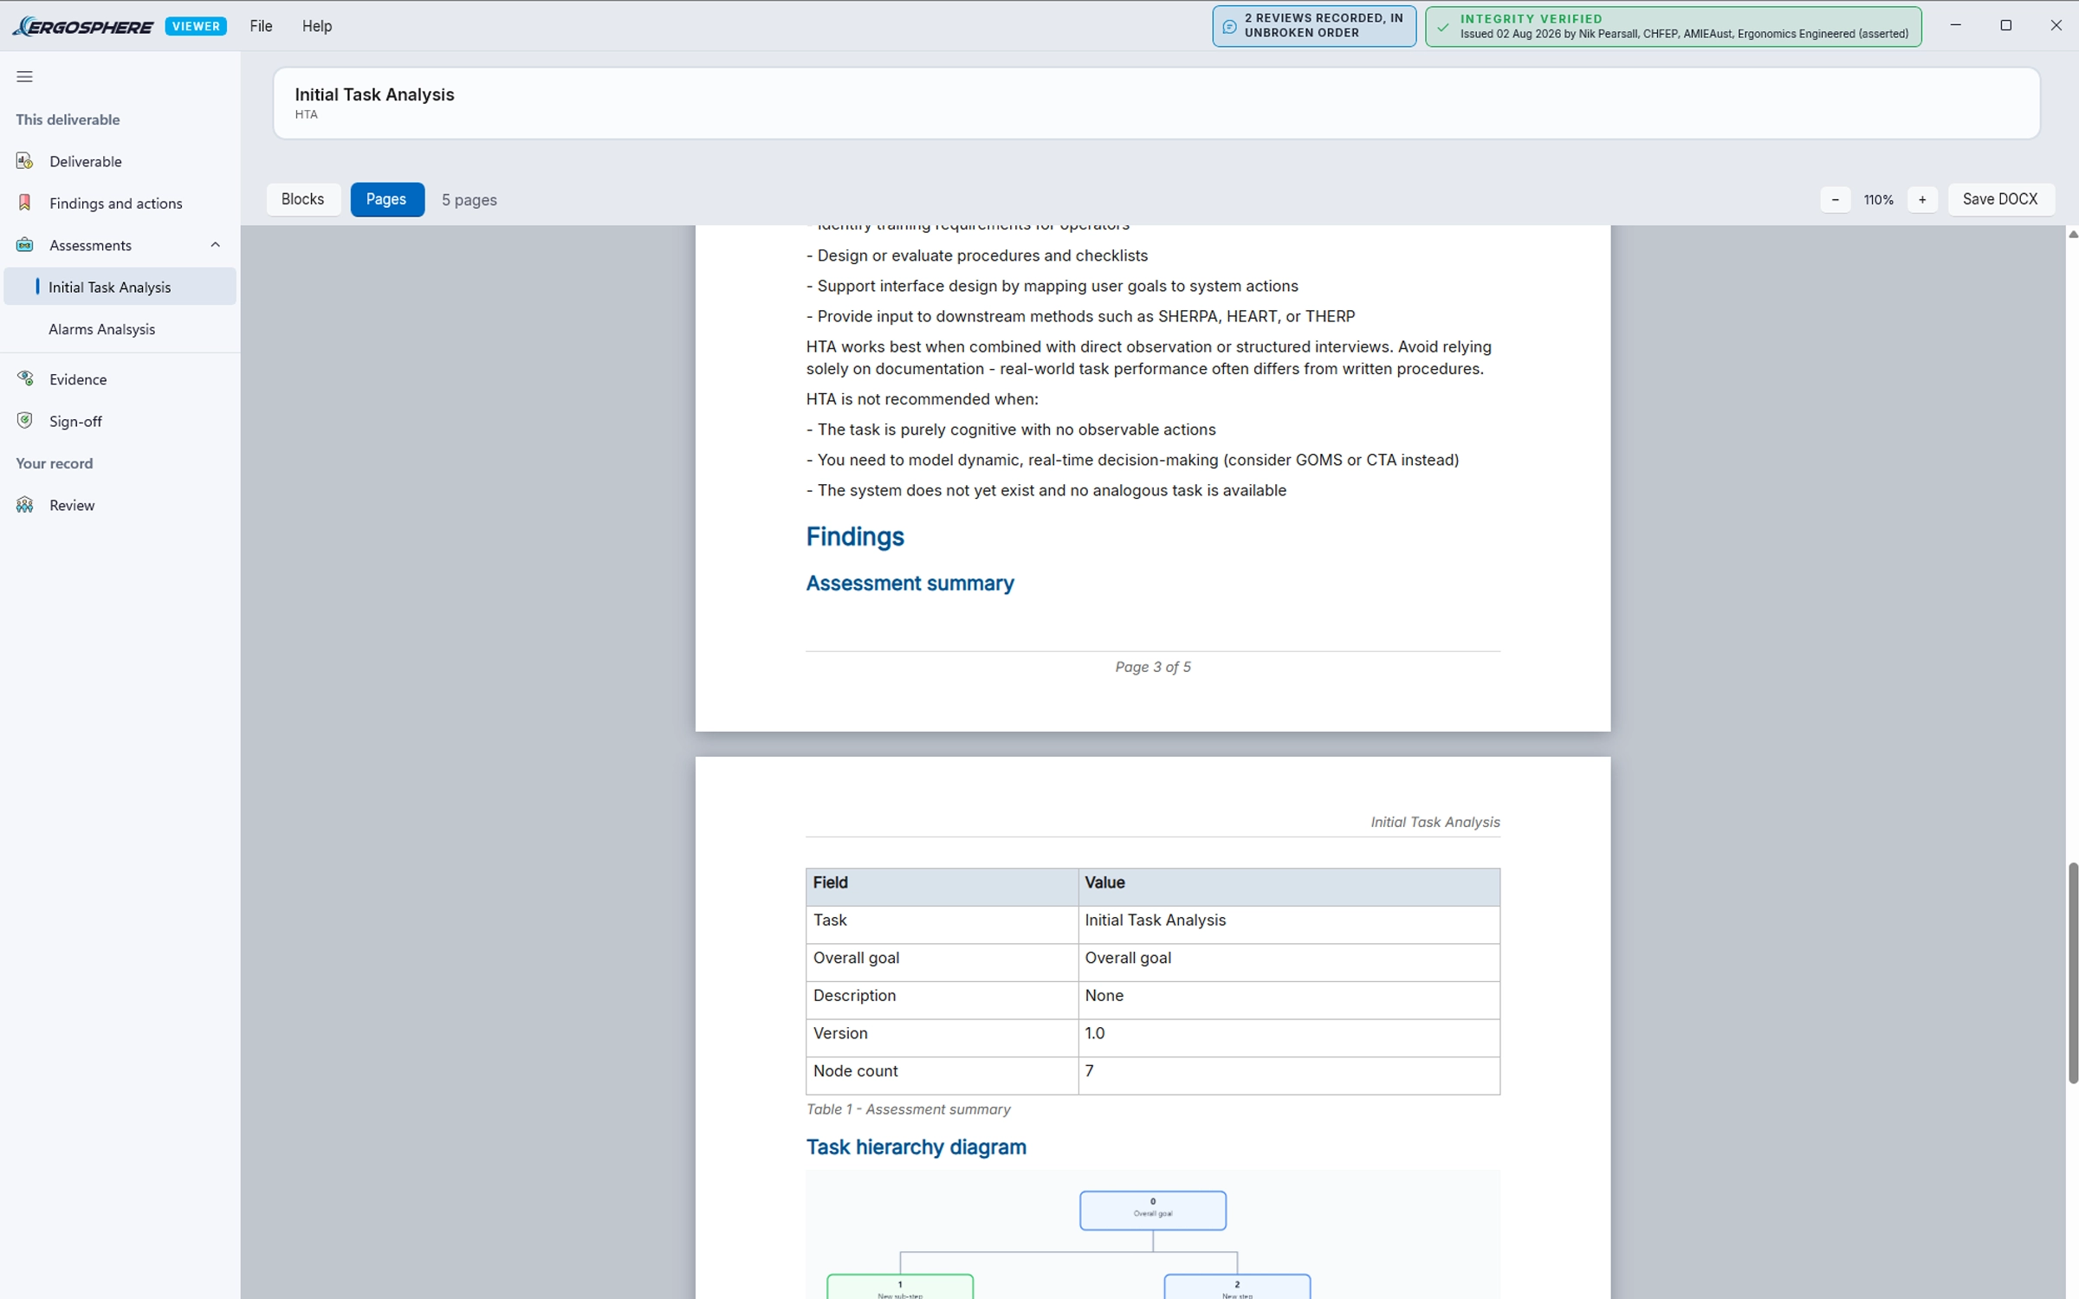The image size is (2079, 1299).
Task: Maximize the viewer window
Action: tap(2005, 25)
